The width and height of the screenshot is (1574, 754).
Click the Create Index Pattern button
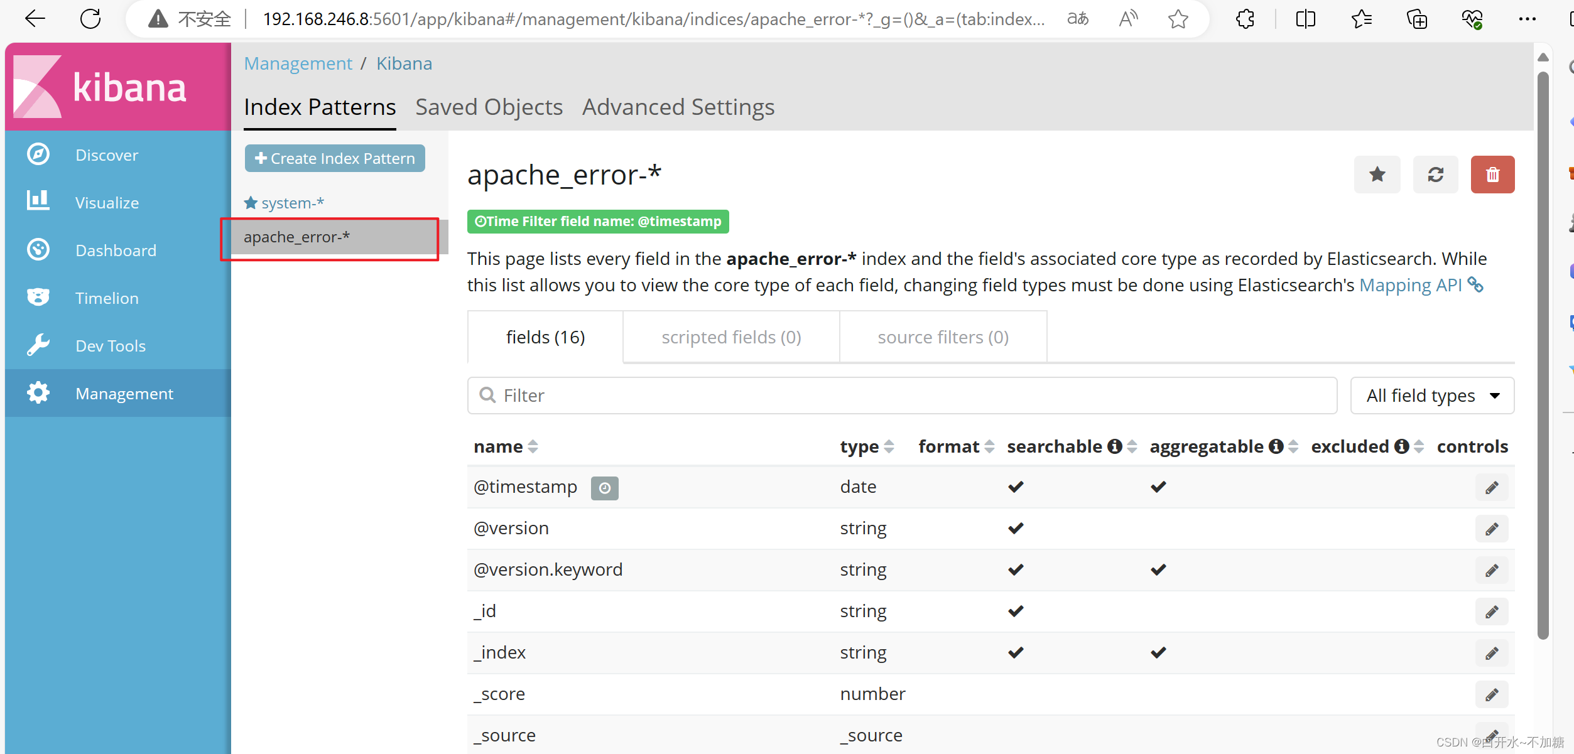tap(335, 158)
